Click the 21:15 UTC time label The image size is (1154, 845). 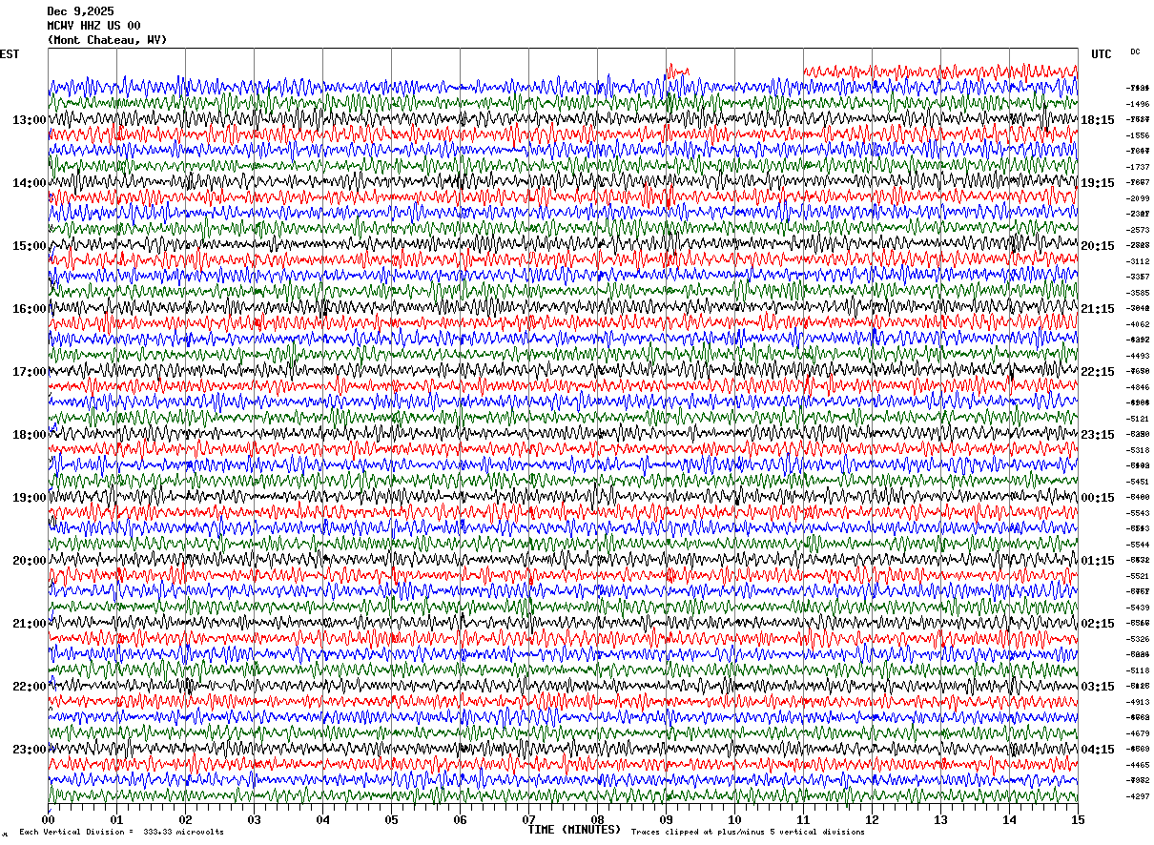[x=1098, y=309]
